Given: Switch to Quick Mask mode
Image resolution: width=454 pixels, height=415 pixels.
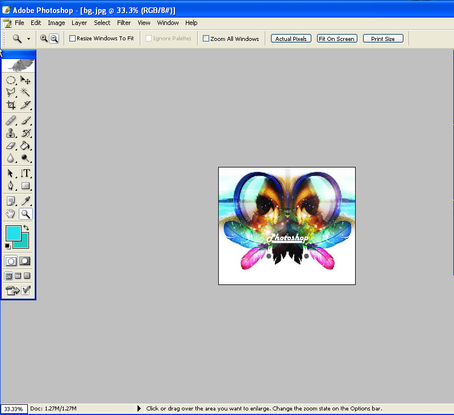Looking at the screenshot, I should tap(25, 261).
